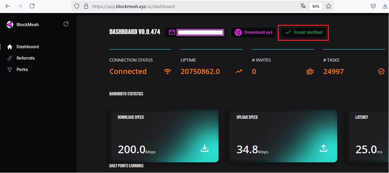Image resolution: width=389 pixels, height=173 pixels.
Task: Click the DOWNLOAD SPEED card title
Action: coord(131,117)
